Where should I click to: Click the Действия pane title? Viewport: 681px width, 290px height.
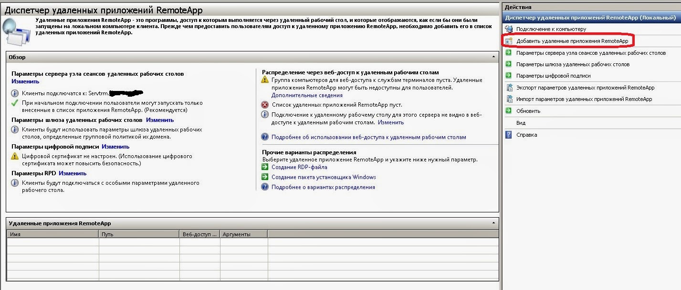click(518, 7)
